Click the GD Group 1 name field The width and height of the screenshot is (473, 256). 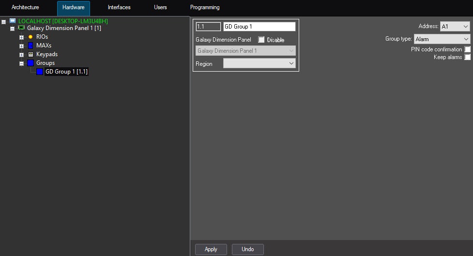[259, 27]
